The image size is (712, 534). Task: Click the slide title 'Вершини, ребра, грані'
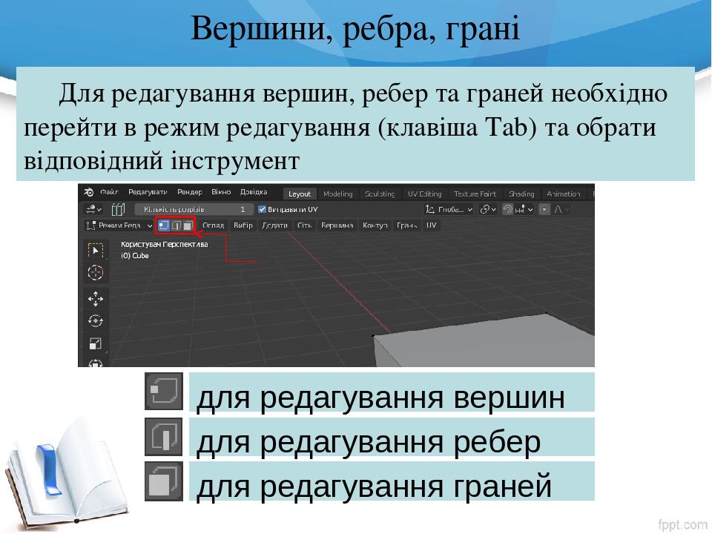pyautogui.click(x=355, y=29)
